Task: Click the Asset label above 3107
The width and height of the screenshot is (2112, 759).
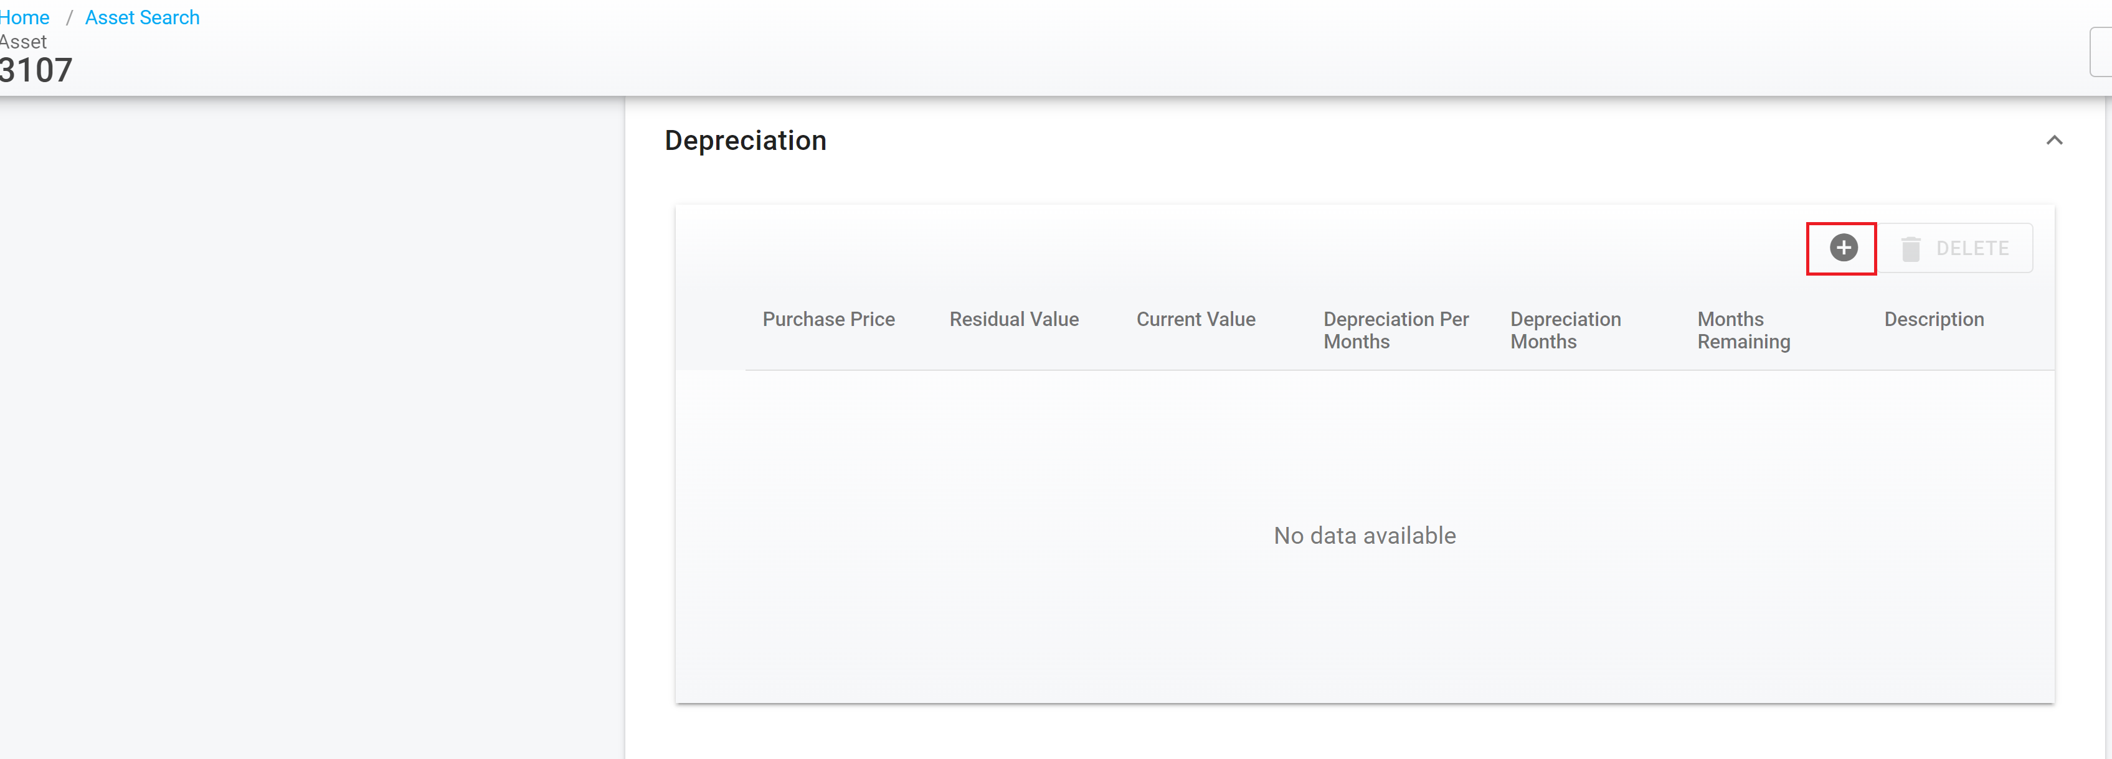Action: (24, 42)
